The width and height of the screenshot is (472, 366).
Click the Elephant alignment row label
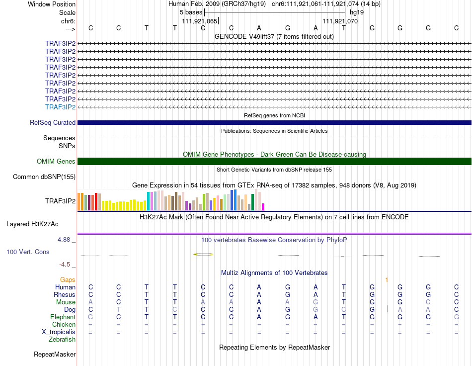pyautogui.click(x=63, y=317)
